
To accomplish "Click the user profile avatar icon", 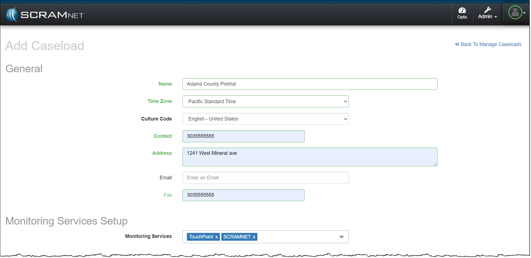I will 515,13.
